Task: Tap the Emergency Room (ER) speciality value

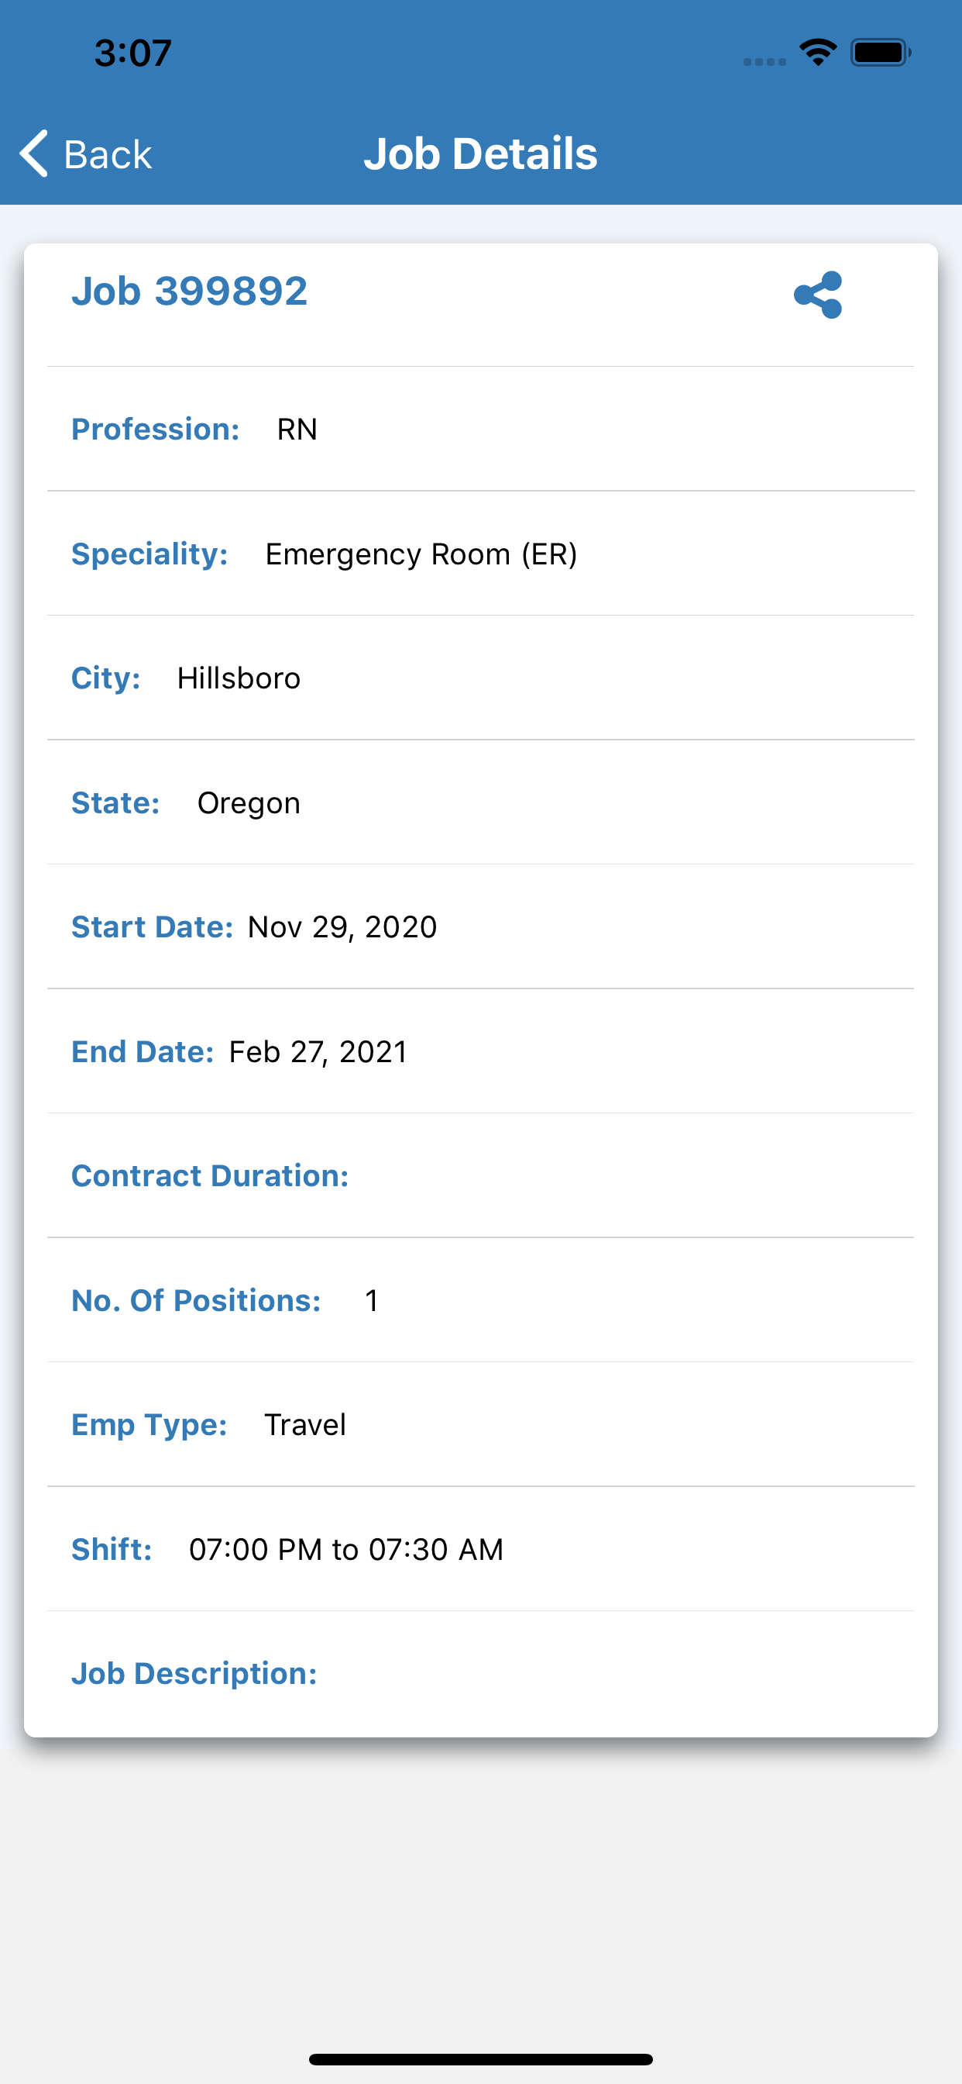Action: point(421,554)
